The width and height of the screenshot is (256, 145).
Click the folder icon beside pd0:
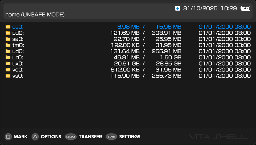point(8,33)
